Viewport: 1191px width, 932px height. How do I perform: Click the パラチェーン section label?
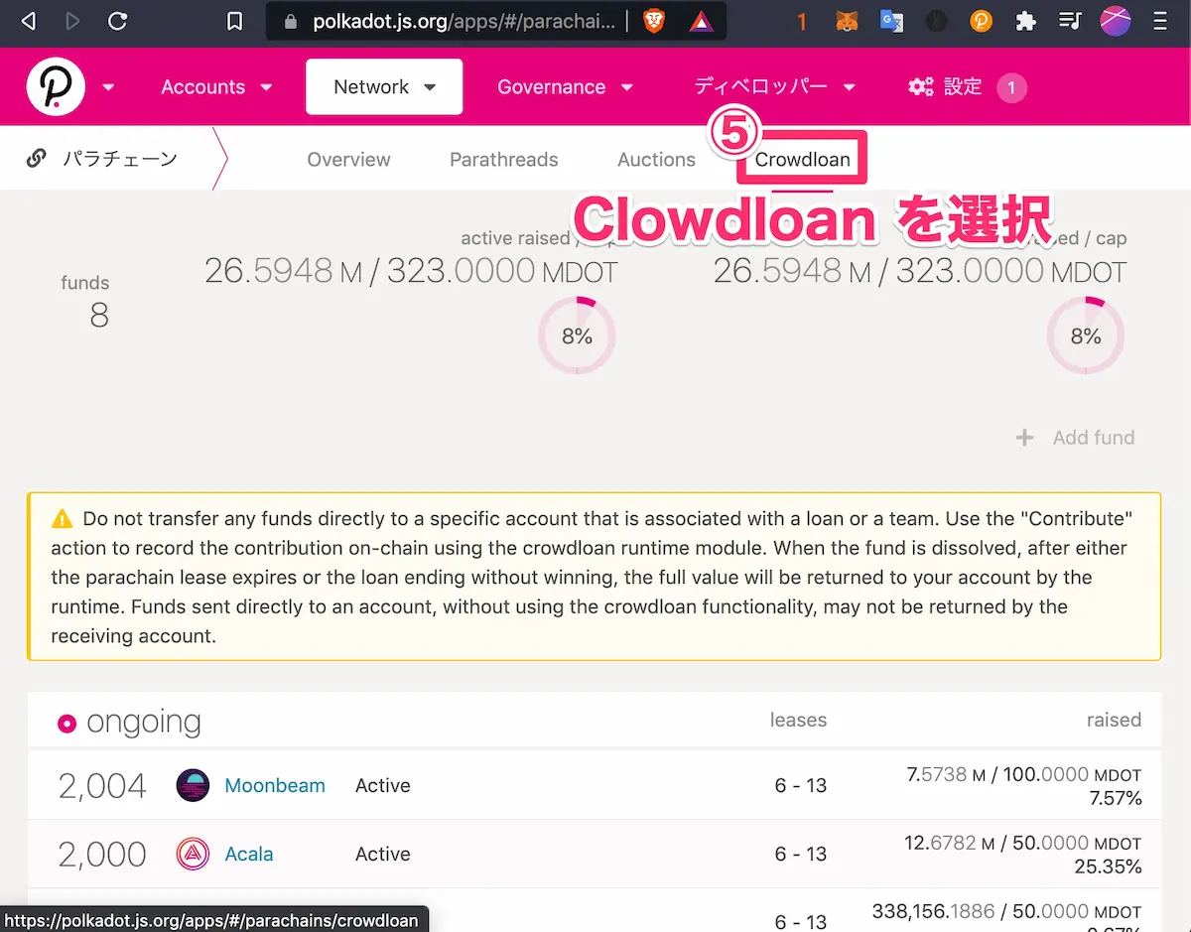tap(120, 159)
